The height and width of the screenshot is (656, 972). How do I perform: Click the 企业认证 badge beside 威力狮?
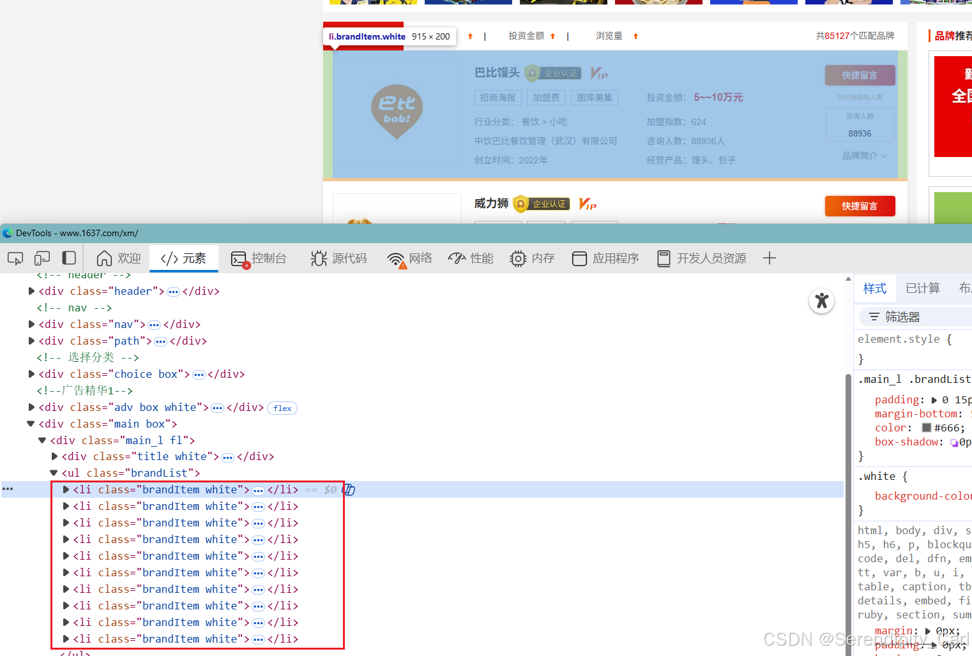coord(542,204)
